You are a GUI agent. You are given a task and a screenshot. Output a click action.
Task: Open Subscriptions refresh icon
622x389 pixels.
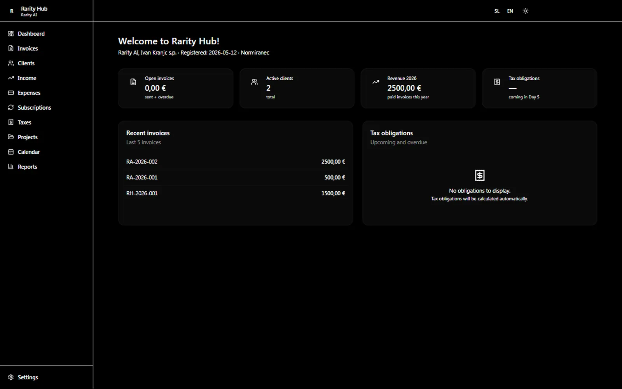(11, 108)
